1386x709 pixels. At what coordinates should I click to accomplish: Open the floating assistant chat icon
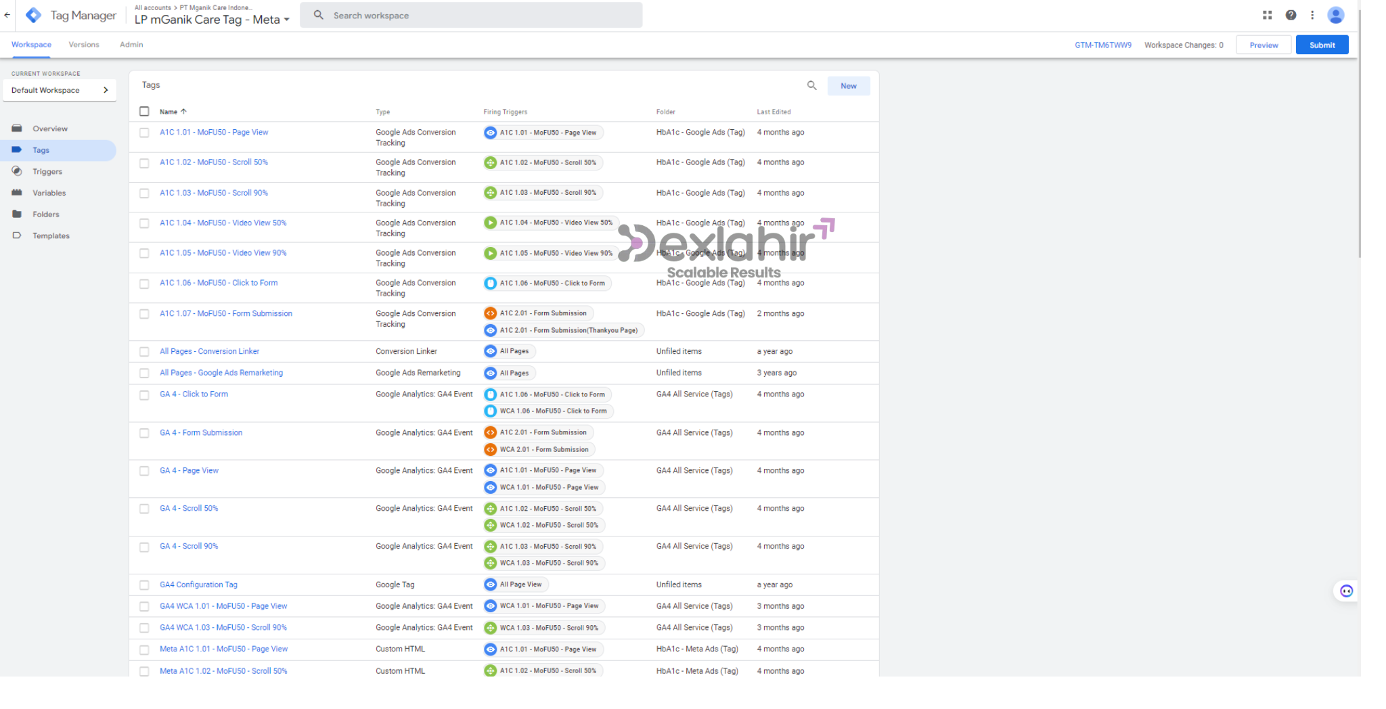tap(1346, 591)
